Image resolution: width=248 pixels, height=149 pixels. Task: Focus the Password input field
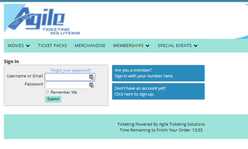70,85
